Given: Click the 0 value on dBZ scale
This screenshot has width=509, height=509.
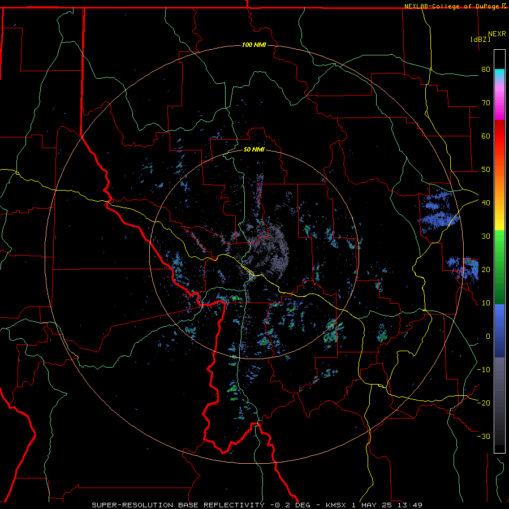Looking at the screenshot, I should (x=488, y=337).
